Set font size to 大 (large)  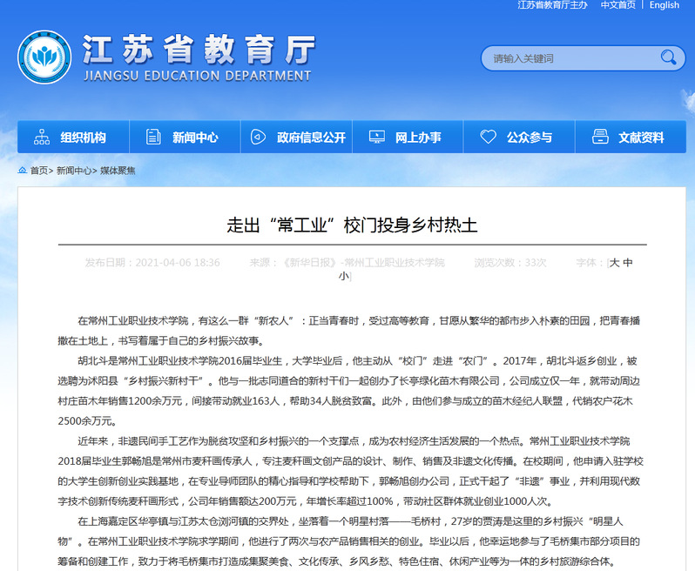pos(614,262)
